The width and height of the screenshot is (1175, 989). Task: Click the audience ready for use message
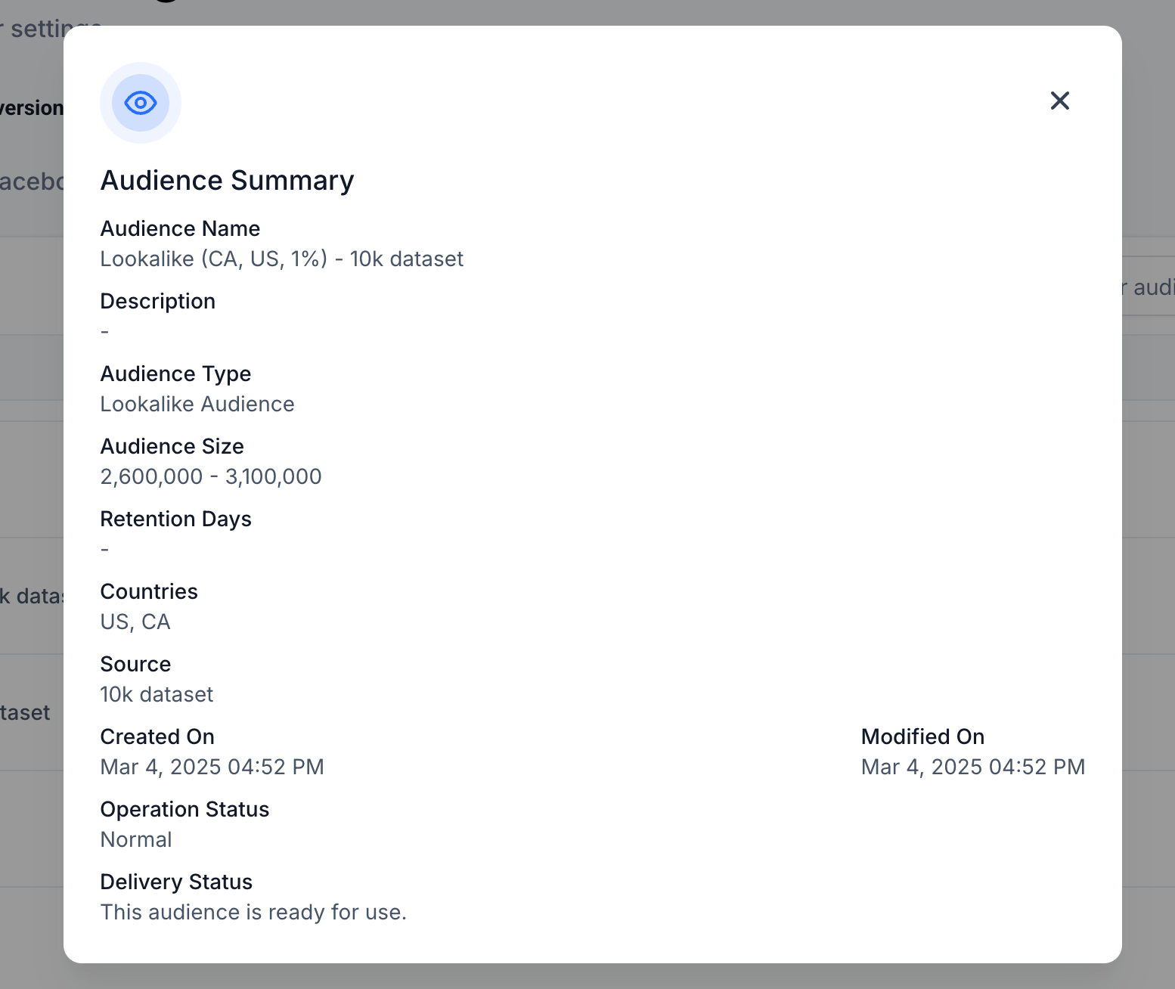253,912
